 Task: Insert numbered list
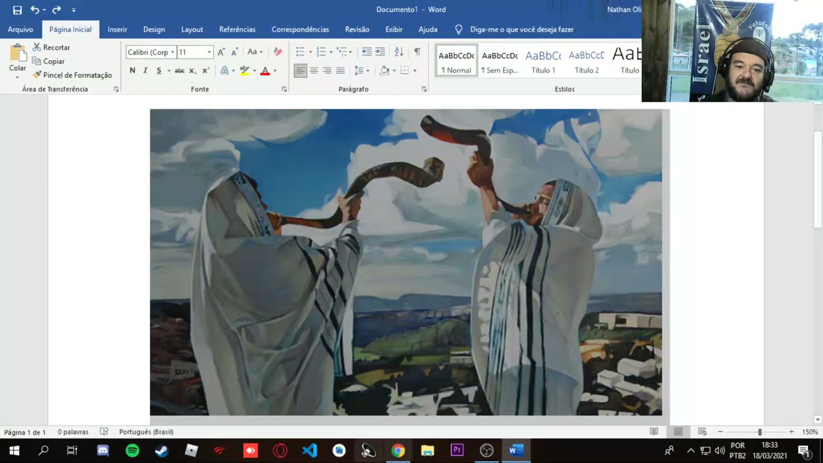[x=321, y=52]
